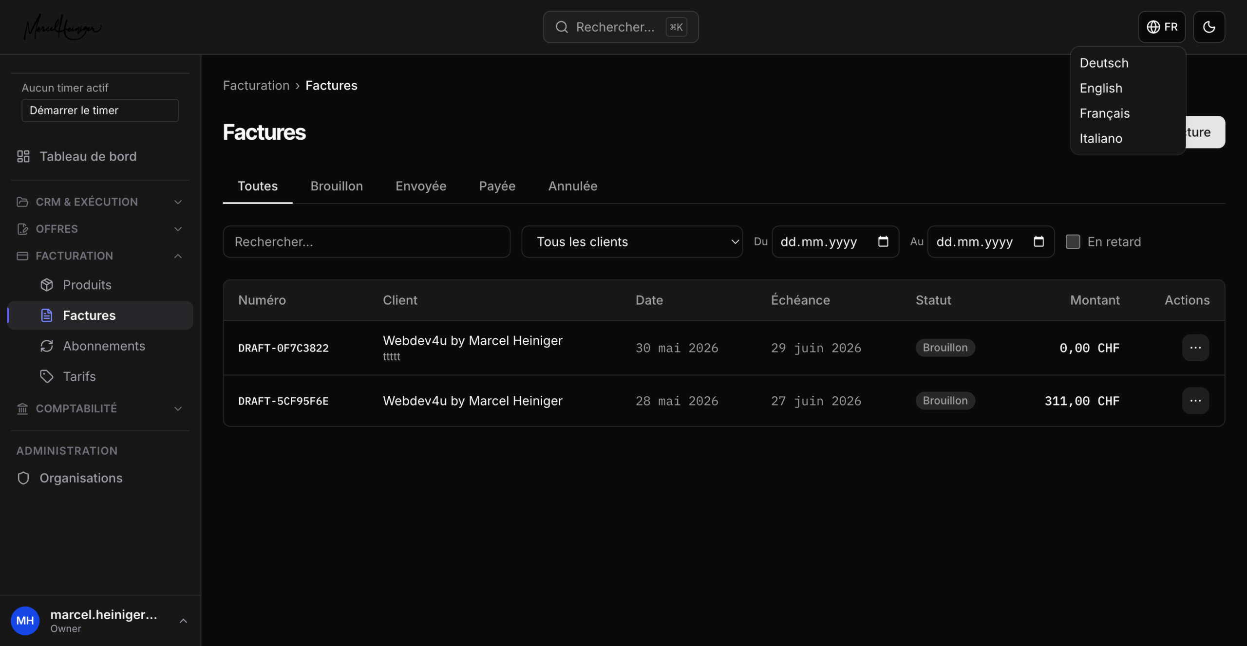Open Tarifs in the sidebar

coord(100,376)
